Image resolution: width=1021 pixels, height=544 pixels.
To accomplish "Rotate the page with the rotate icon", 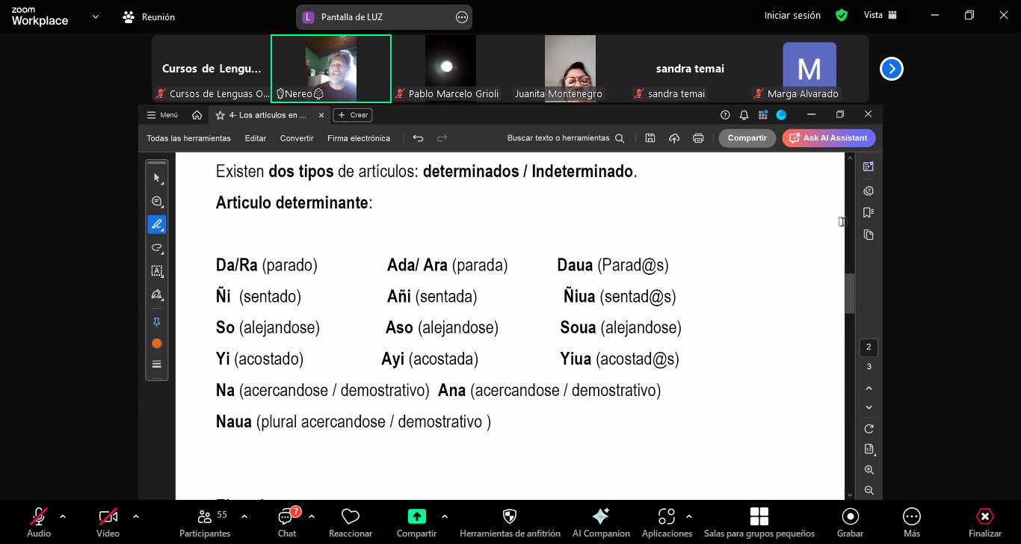I will (x=869, y=429).
